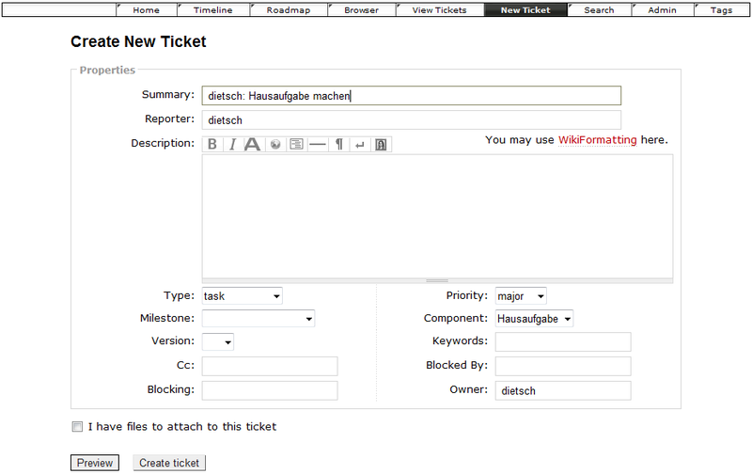Check 'I have files to attach' box
752x474 pixels.
[x=77, y=427]
